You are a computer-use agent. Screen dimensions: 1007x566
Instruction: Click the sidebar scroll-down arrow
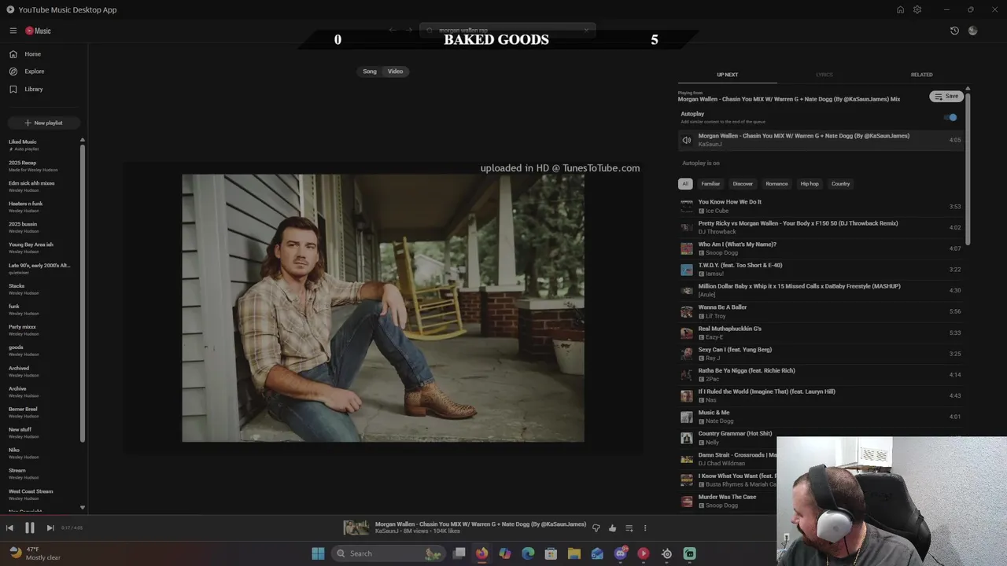click(x=83, y=508)
